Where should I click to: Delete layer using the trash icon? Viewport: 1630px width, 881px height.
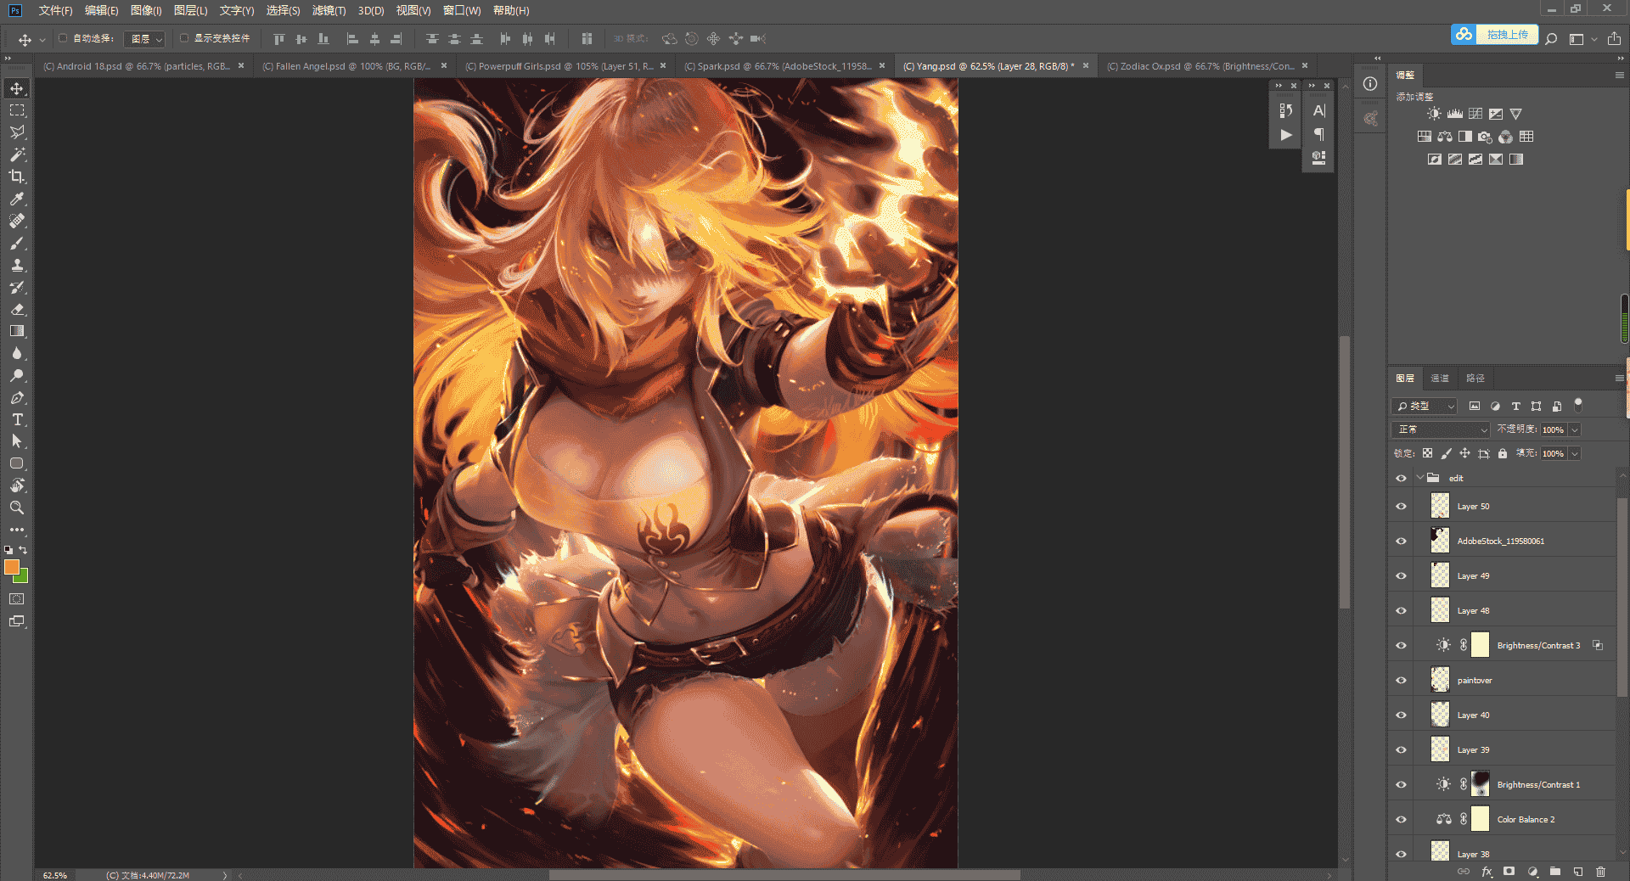point(1600,872)
